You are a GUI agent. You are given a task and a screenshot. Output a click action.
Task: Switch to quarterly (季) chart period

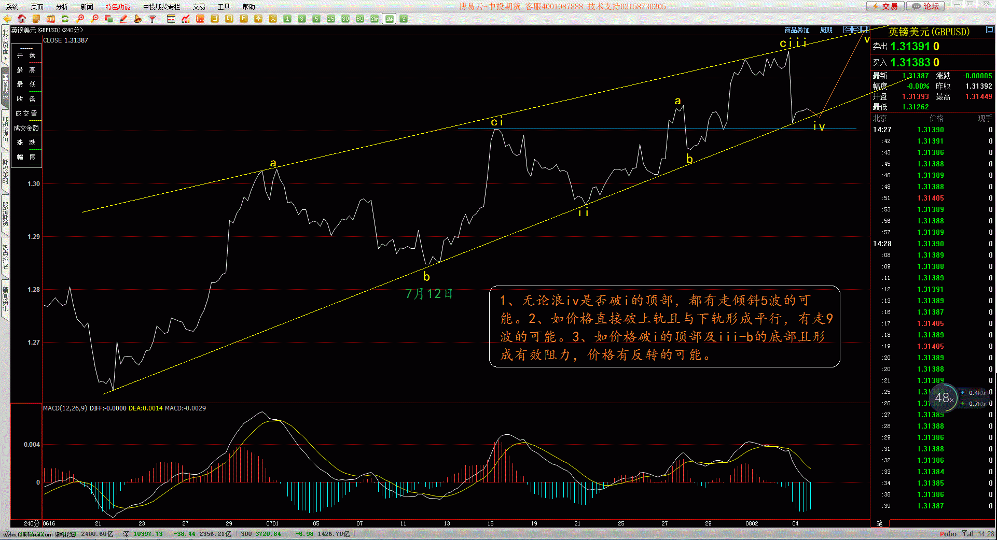pyautogui.click(x=258, y=19)
